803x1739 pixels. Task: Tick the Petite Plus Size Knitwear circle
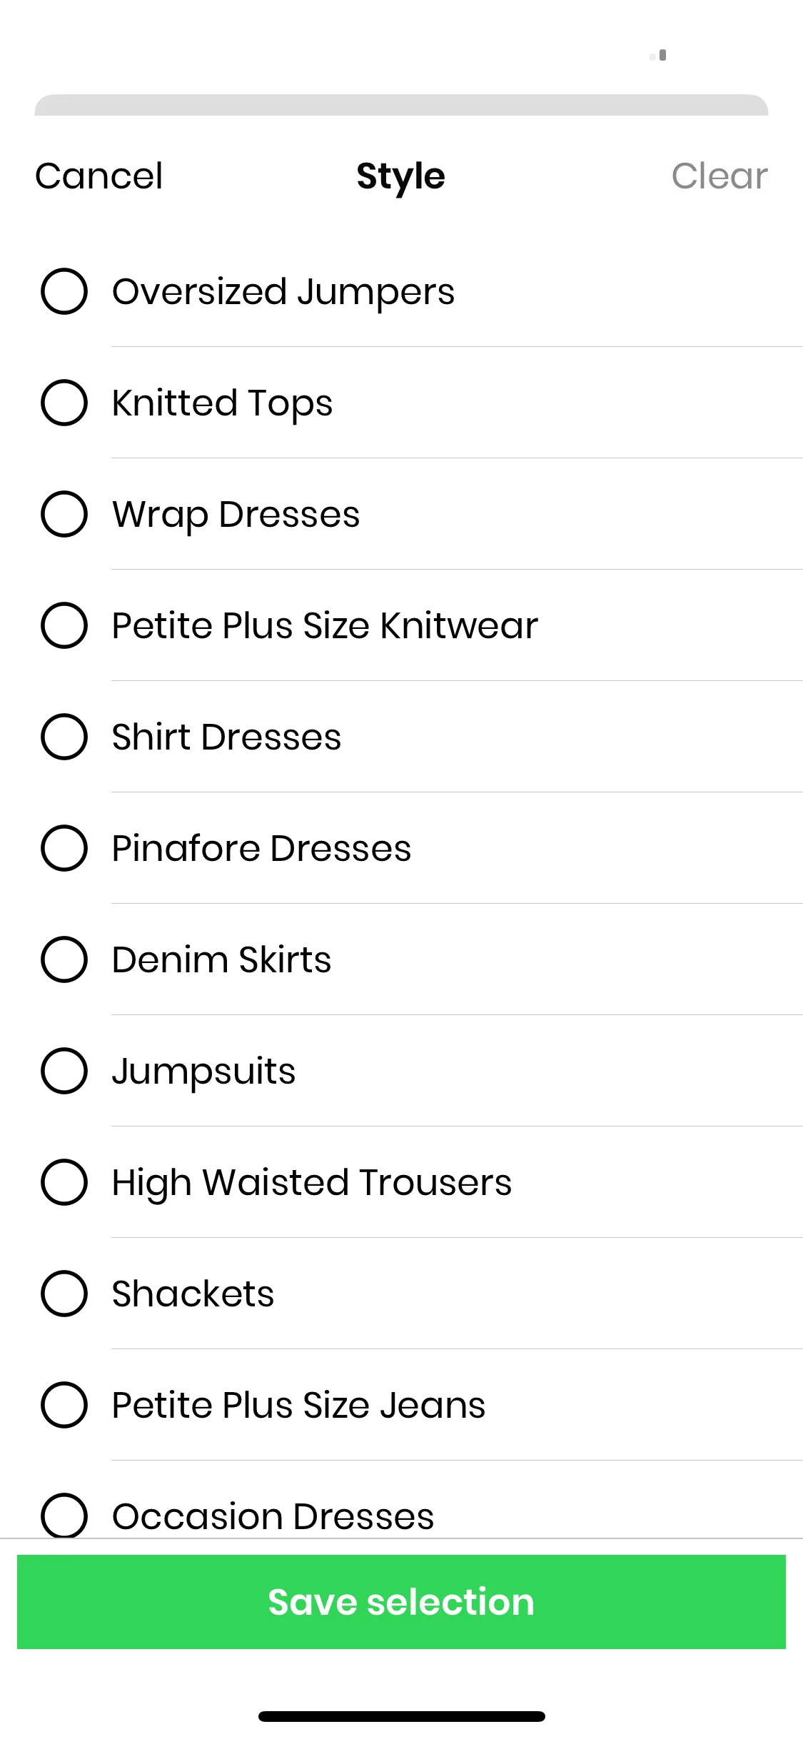pos(64,625)
